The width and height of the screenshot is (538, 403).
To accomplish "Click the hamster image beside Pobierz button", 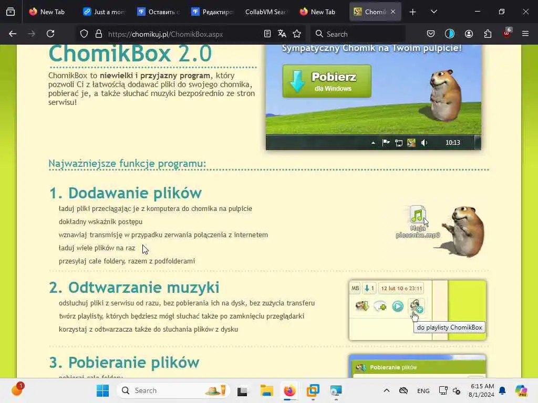I will pyautogui.click(x=446, y=95).
